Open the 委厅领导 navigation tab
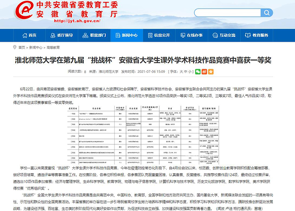This screenshot has width=295, height=211. point(62,35)
